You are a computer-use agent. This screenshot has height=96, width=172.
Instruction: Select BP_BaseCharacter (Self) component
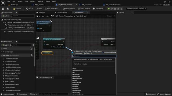(12, 19)
